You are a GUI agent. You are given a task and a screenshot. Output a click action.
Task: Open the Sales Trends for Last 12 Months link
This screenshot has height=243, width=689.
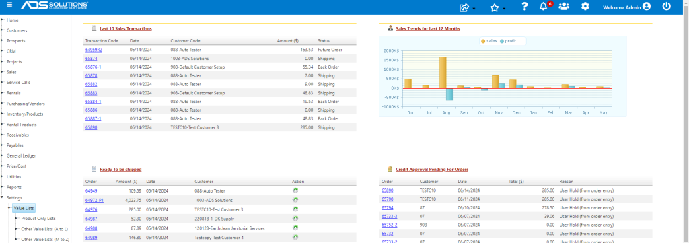(428, 28)
